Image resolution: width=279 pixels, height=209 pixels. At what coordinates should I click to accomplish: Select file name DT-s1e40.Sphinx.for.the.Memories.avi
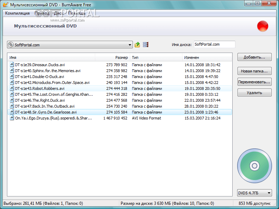point(48,71)
